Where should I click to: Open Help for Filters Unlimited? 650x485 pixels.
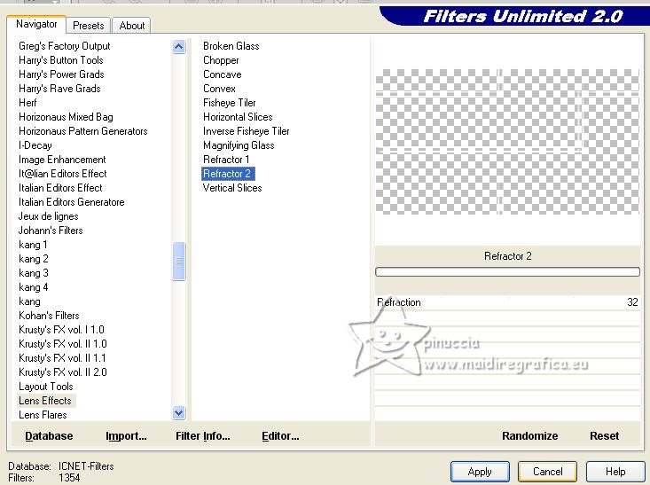[x=615, y=472]
